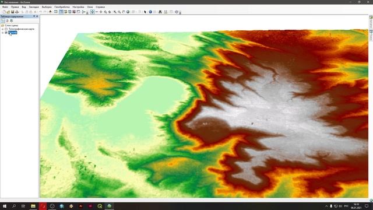
Task: Open the Search window from toolbar
Action: (70, 12)
